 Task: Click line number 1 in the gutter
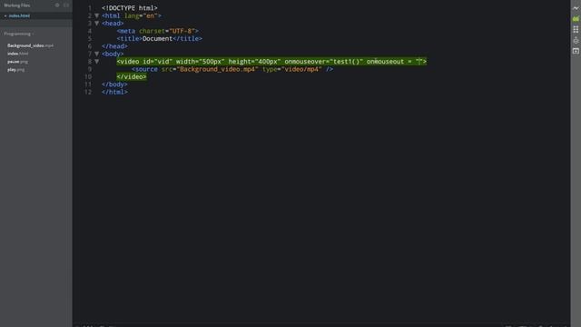pos(90,8)
